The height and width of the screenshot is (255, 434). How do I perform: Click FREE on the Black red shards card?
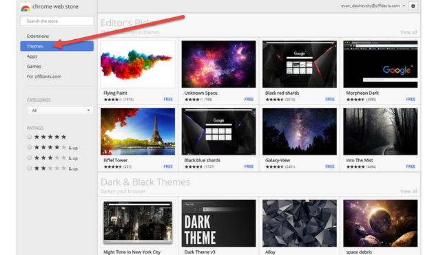(x=330, y=99)
